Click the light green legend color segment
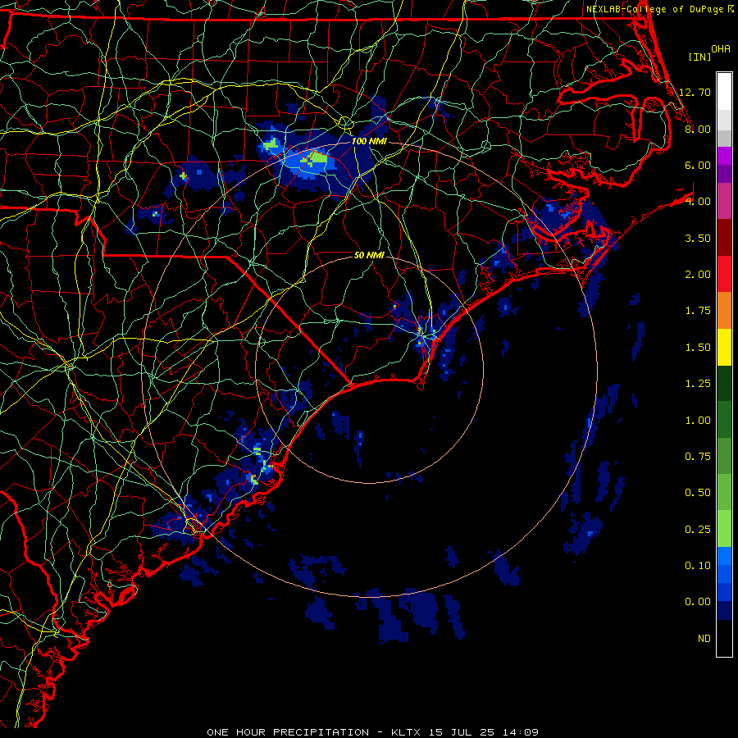 pos(724,529)
